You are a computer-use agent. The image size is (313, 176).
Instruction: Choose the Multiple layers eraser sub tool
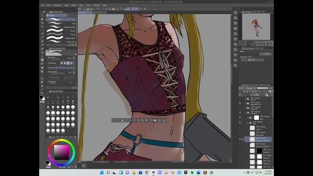tap(61, 38)
